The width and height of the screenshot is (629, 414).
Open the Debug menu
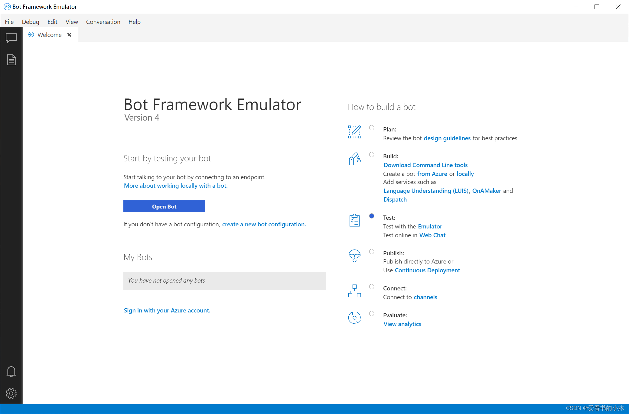[31, 22]
